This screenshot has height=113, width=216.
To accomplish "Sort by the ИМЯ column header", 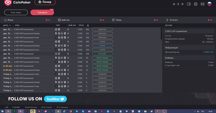I will coord(17,25).
